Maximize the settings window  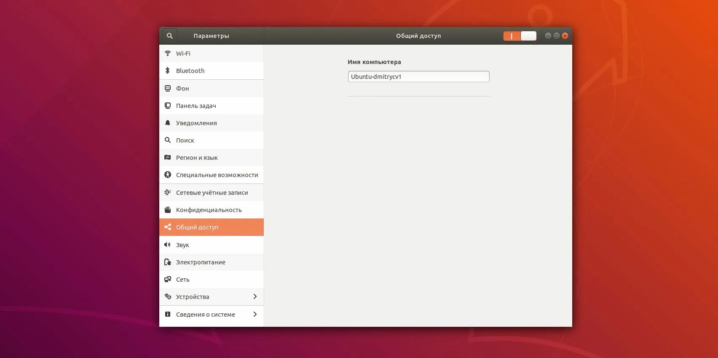[x=557, y=36]
